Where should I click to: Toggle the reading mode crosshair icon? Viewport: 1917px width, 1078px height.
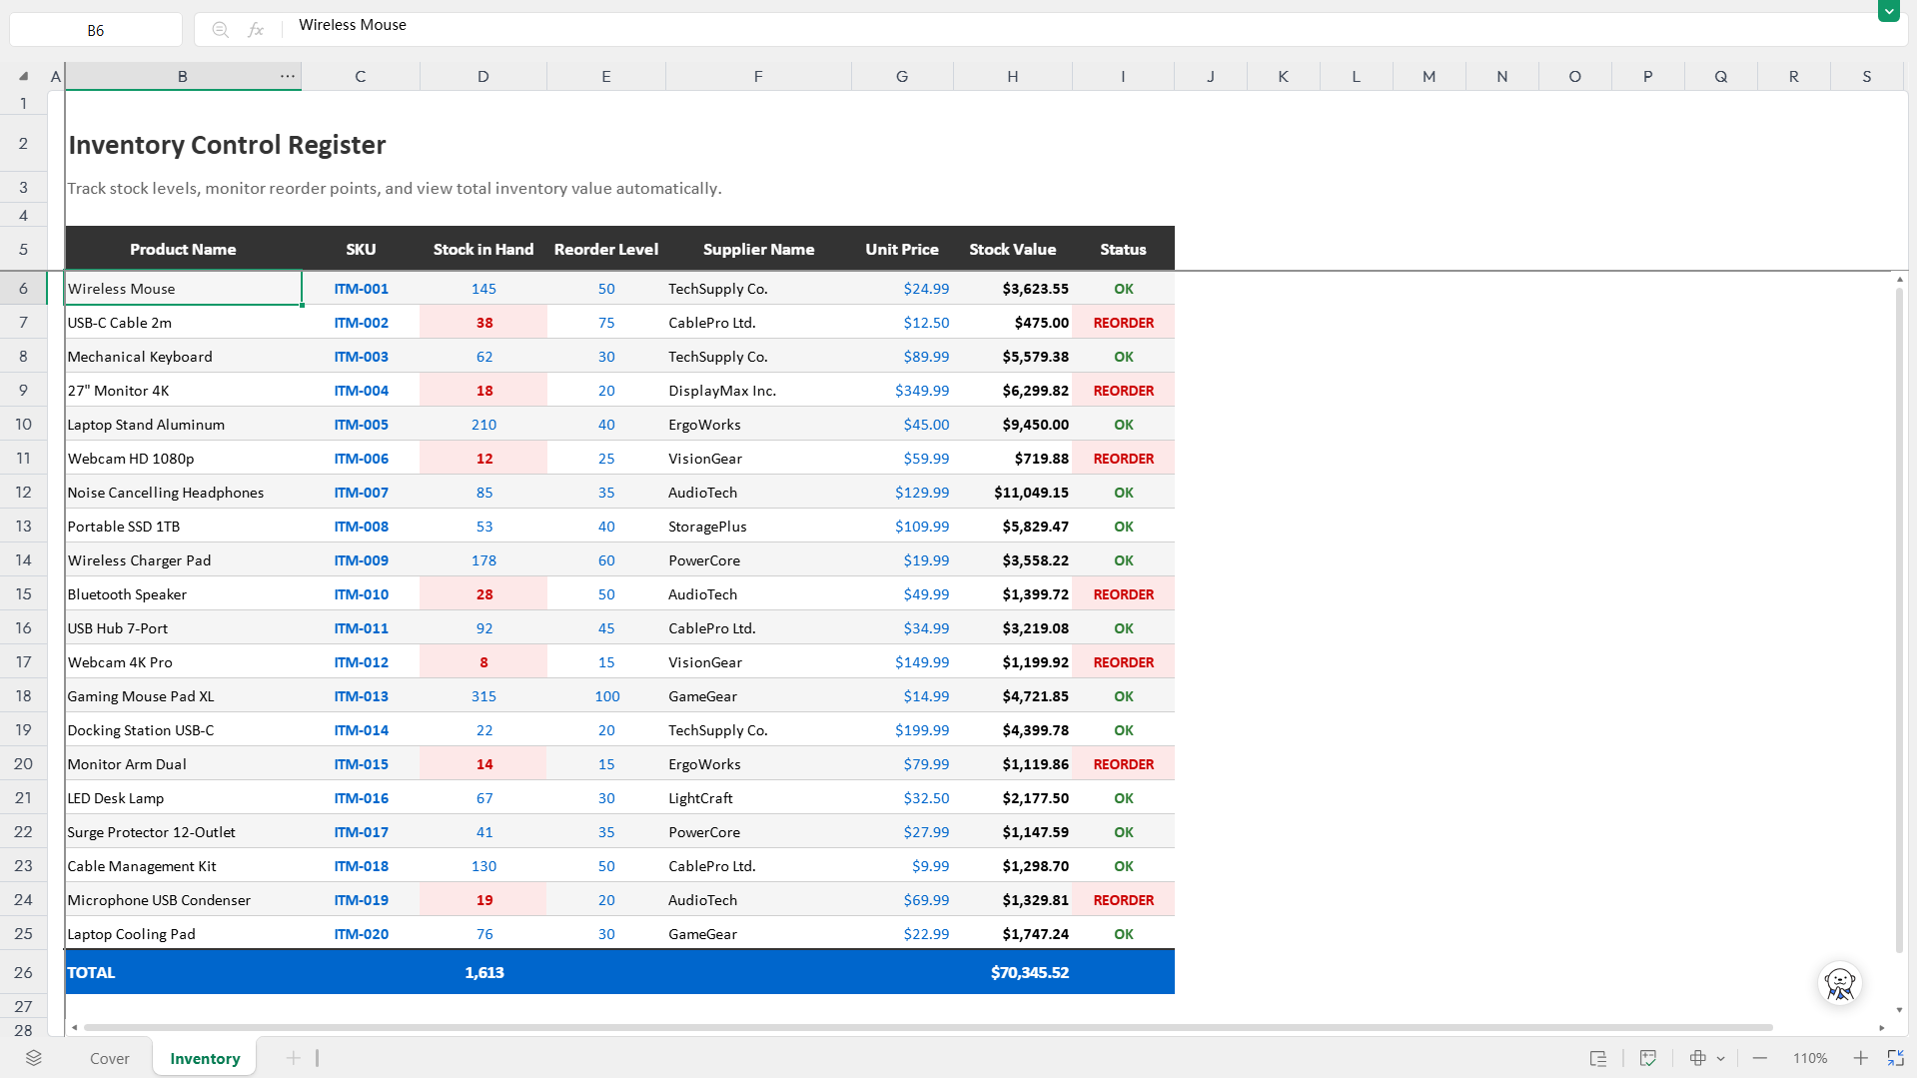pos(1697,1058)
